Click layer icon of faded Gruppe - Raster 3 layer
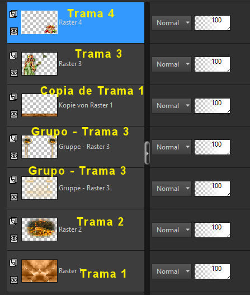The height and width of the screenshot is (295, 250). 13,180
